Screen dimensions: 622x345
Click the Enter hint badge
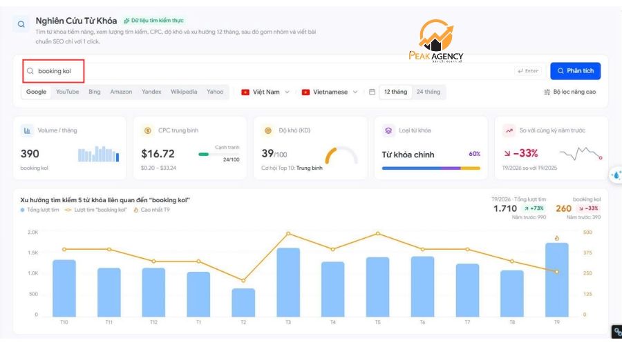coord(528,71)
